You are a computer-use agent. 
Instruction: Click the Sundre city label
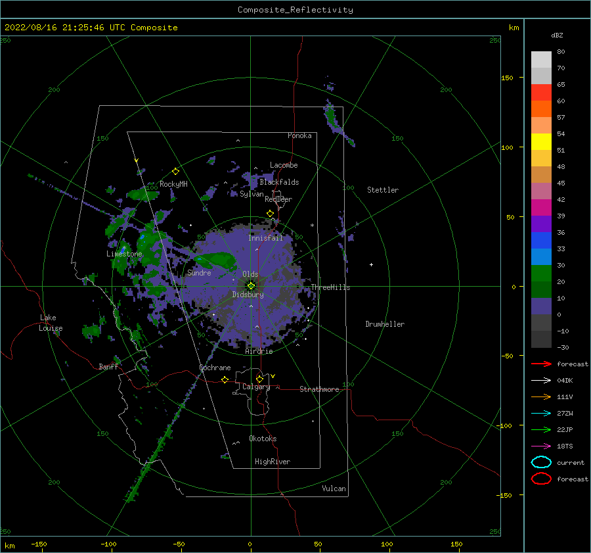(199, 272)
